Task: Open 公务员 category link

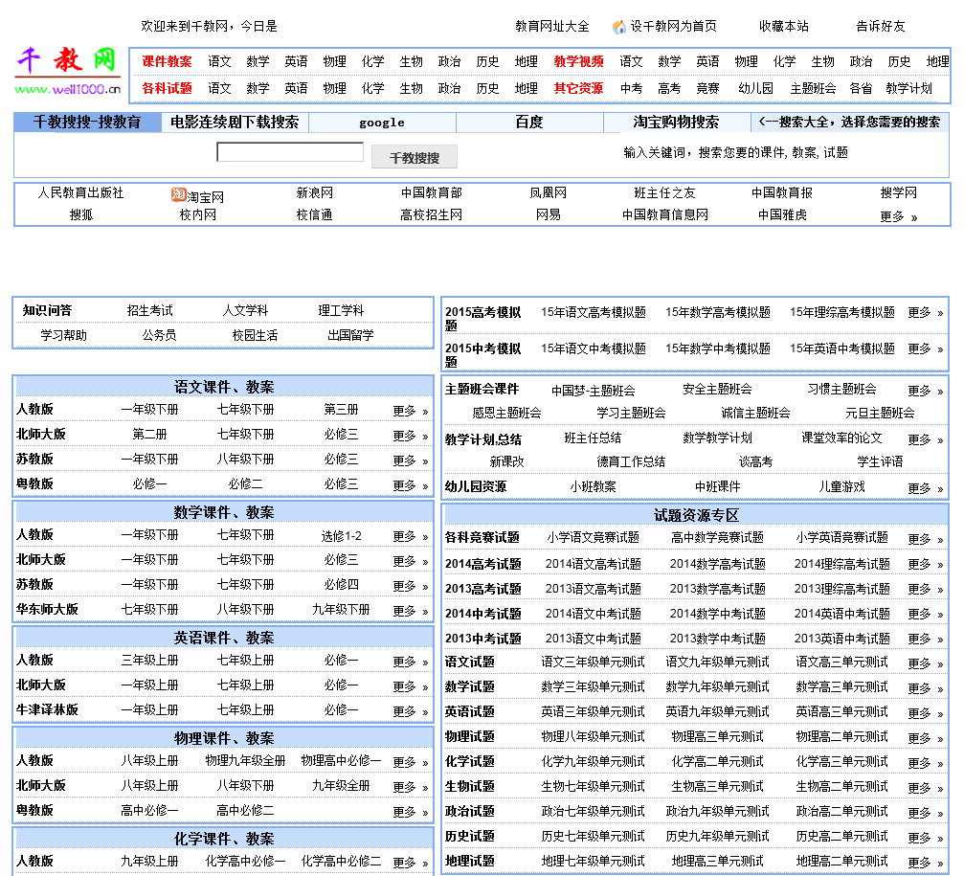Action: [159, 335]
